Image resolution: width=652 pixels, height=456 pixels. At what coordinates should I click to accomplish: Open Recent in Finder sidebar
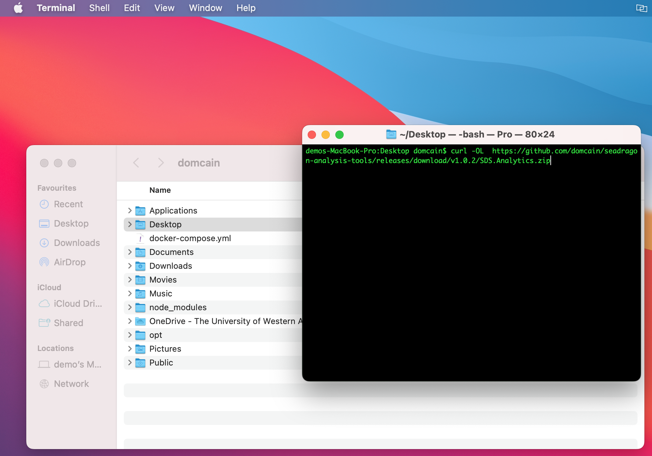(x=61, y=204)
